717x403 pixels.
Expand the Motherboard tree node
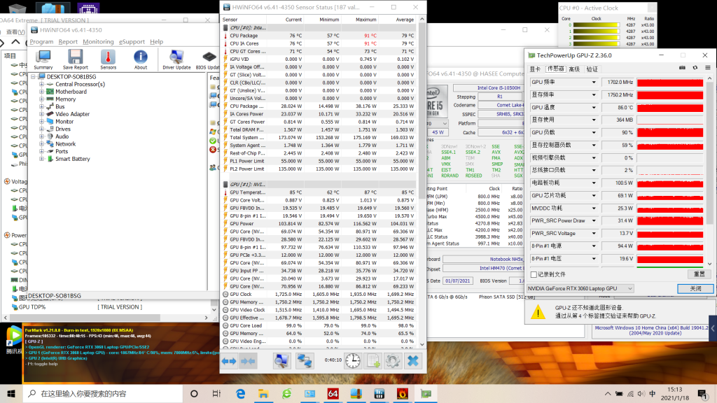click(42, 92)
